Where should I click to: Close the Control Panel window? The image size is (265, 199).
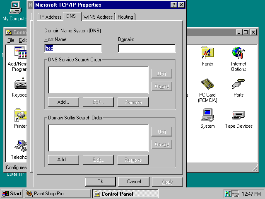pos(253,32)
